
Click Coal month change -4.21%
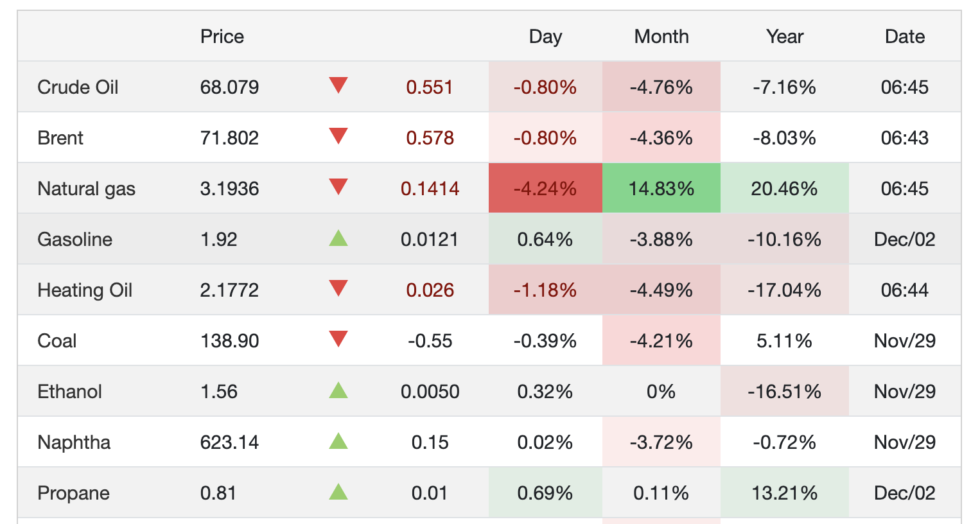[661, 340]
